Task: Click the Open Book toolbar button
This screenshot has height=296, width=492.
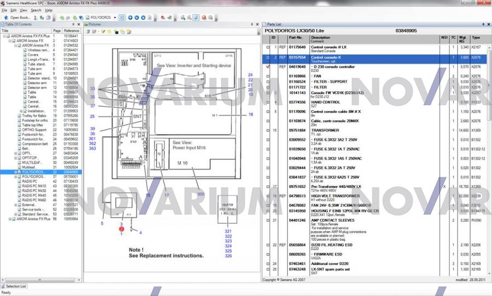Action: (x=19, y=18)
